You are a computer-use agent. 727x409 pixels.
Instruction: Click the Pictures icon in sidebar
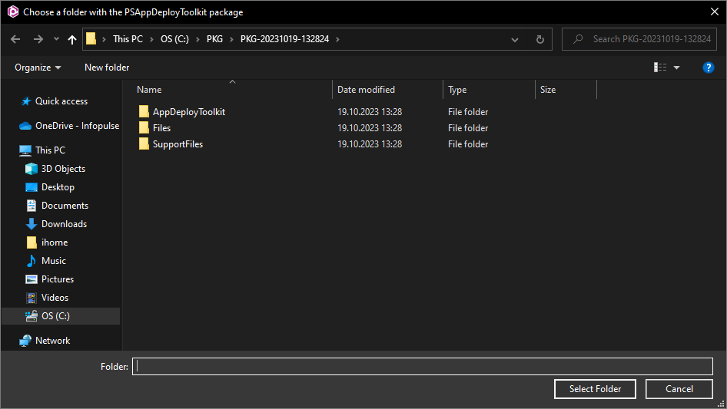[x=32, y=279]
